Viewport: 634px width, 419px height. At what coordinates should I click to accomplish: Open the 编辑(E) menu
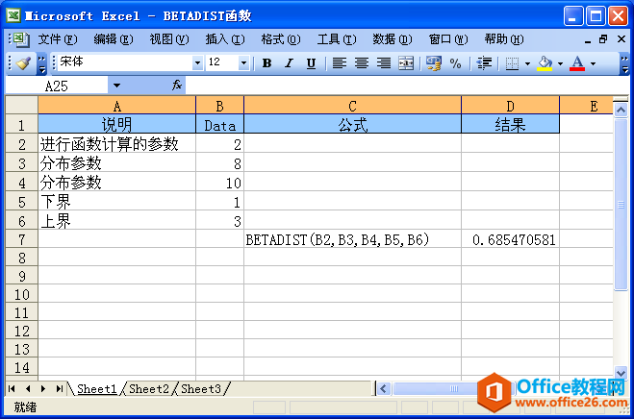[114, 39]
